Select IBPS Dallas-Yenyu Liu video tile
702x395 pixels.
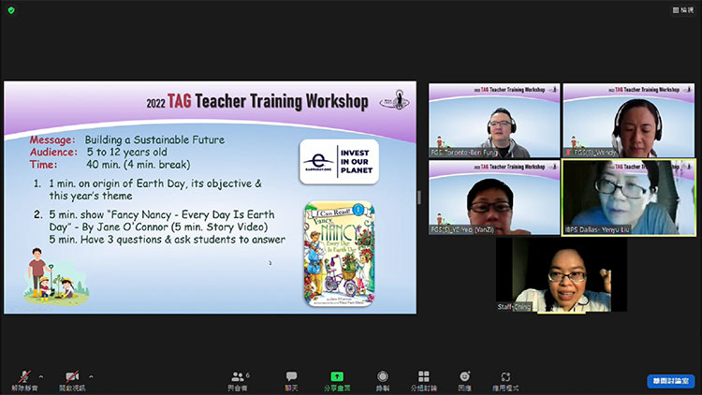tap(629, 197)
